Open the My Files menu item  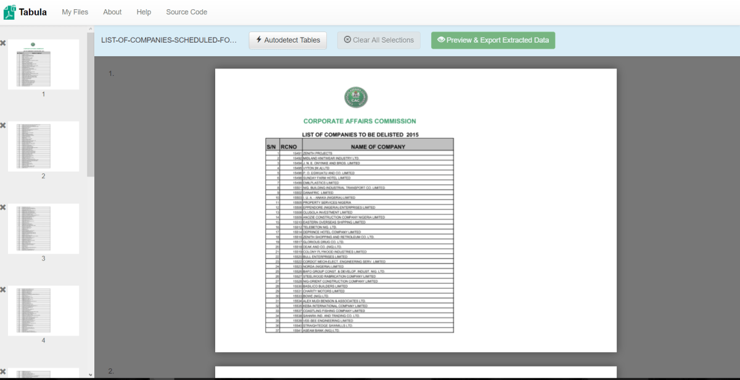[x=75, y=12]
